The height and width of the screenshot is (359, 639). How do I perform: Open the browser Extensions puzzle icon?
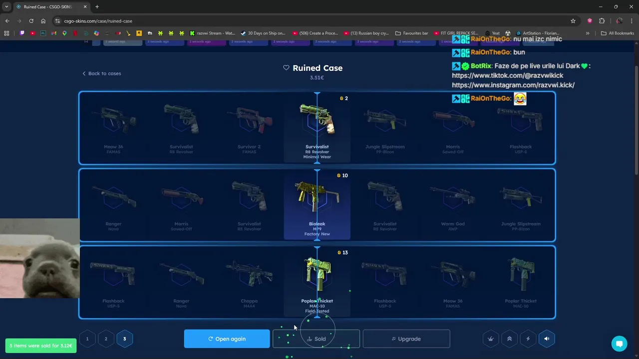tap(602, 21)
